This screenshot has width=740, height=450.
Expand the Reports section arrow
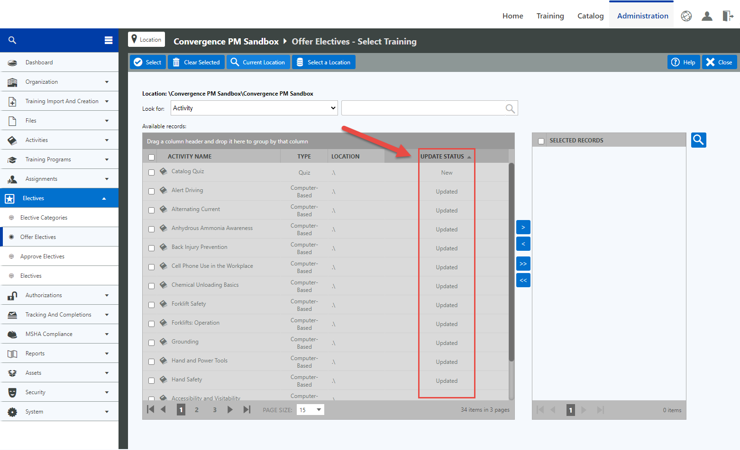pyautogui.click(x=107, y=353)
